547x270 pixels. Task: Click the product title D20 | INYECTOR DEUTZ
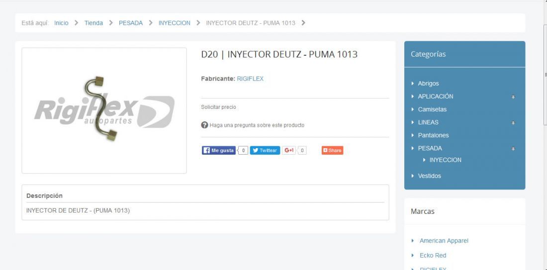click(x=279, y=54)
